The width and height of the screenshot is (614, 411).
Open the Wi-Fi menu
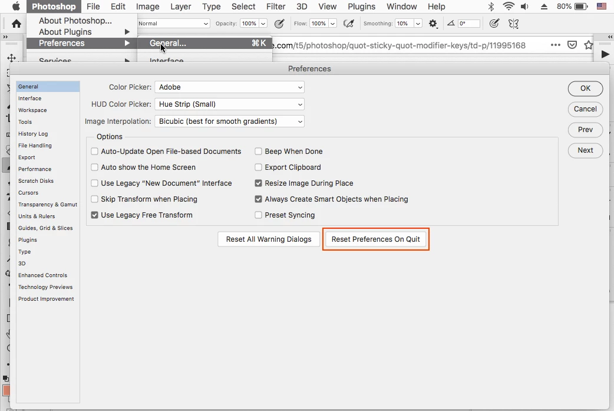tap(509, 6)
